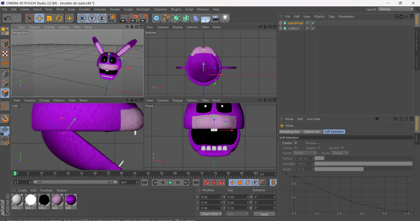
Task: Open the MoGraph menu
Action: [143, 9]
